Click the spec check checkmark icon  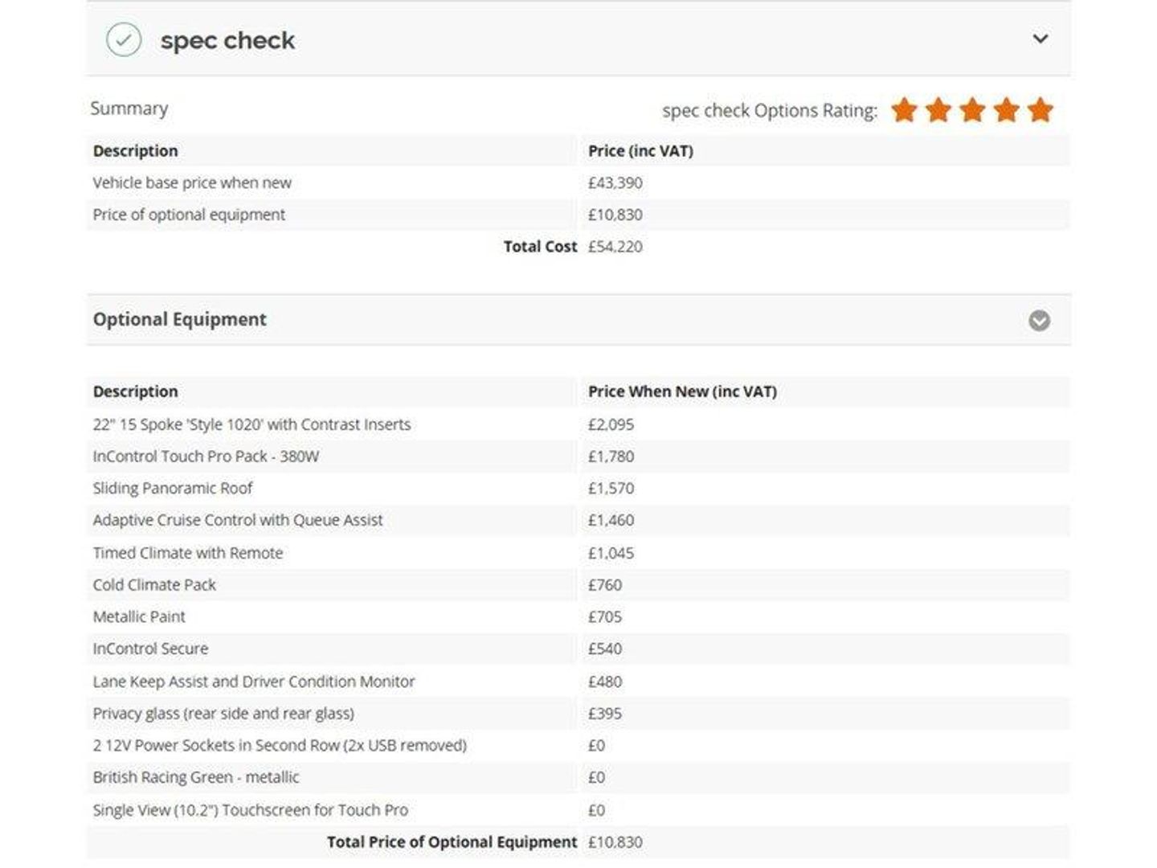pos(124,39)
